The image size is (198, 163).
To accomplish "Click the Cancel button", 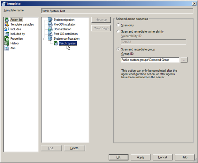I will point(163,157).
